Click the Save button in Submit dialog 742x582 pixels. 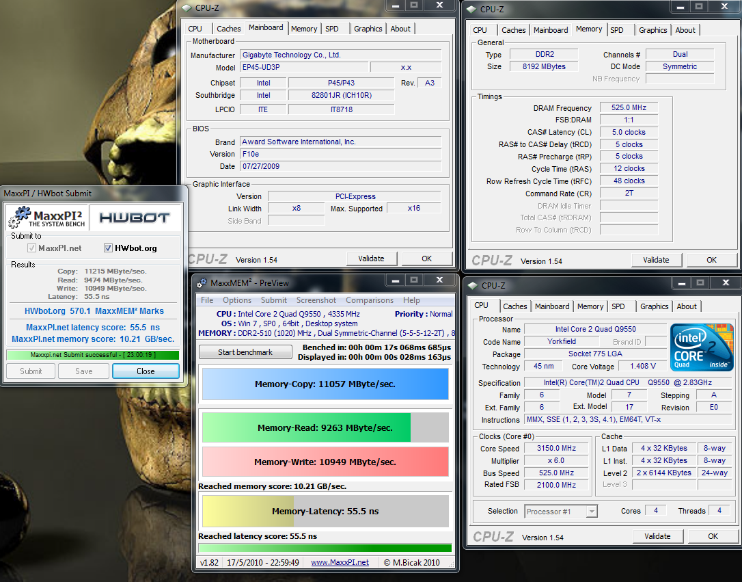pos(84,371)
